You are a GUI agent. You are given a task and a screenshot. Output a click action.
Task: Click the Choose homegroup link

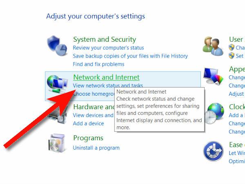(94, 94)
